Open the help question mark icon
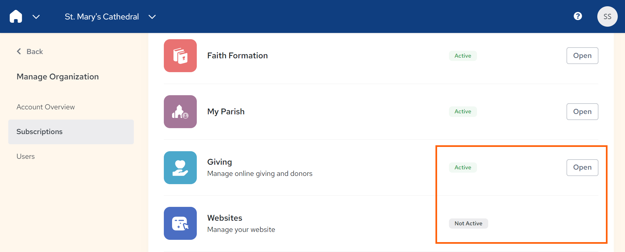Image resolution: width=625 pixels, height=252 pixels. [x=578, y=16]
